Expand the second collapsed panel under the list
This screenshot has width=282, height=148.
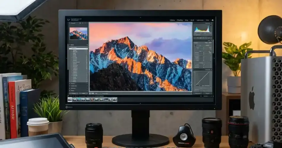[x=69, y=86]
